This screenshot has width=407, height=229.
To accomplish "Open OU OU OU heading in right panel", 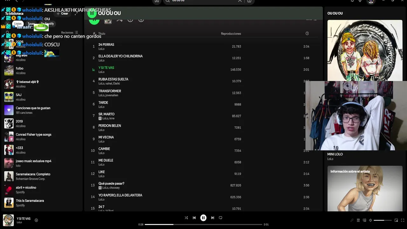I will [335, 13].
